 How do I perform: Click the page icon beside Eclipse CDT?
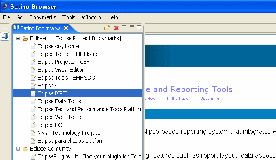[x=33, y=86]
